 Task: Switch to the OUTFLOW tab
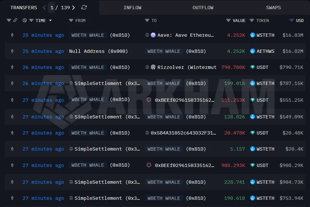(203, 8)
